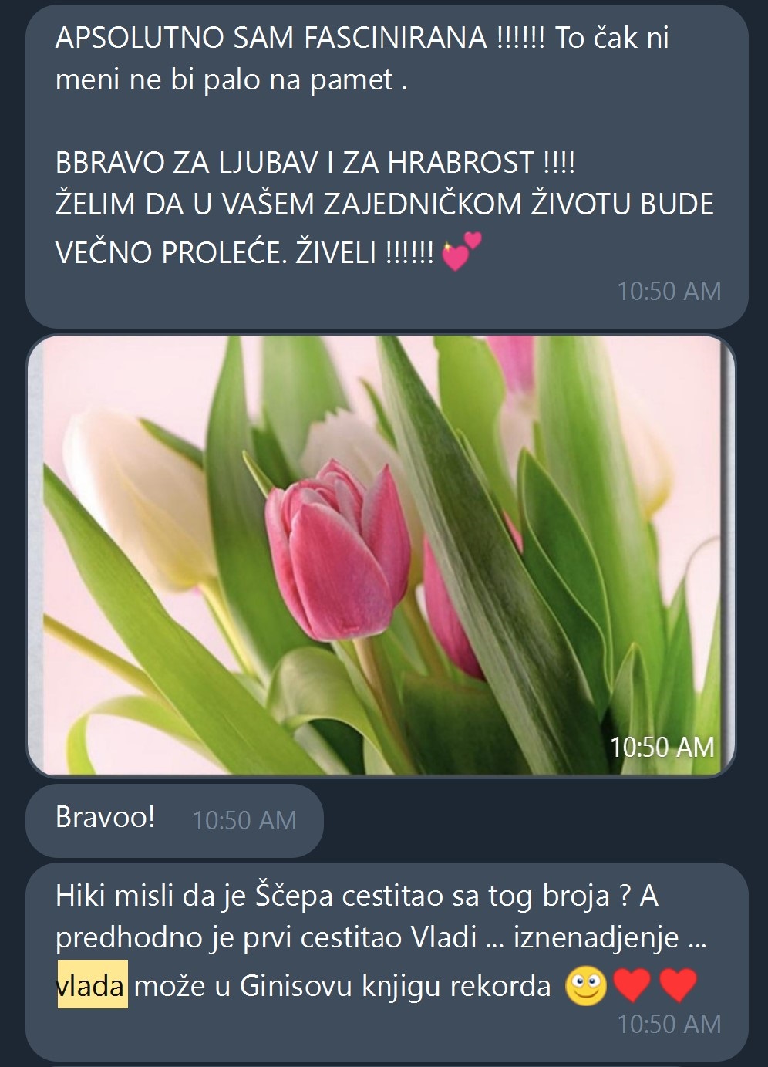Click the timestamp on the tulip image
The image size is (768, 1067).
click(x=662, y=747)
